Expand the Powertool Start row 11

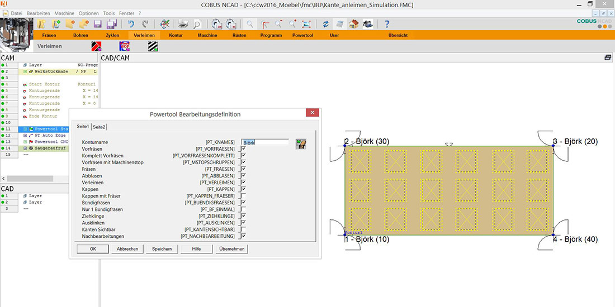[x=25, y=129]
